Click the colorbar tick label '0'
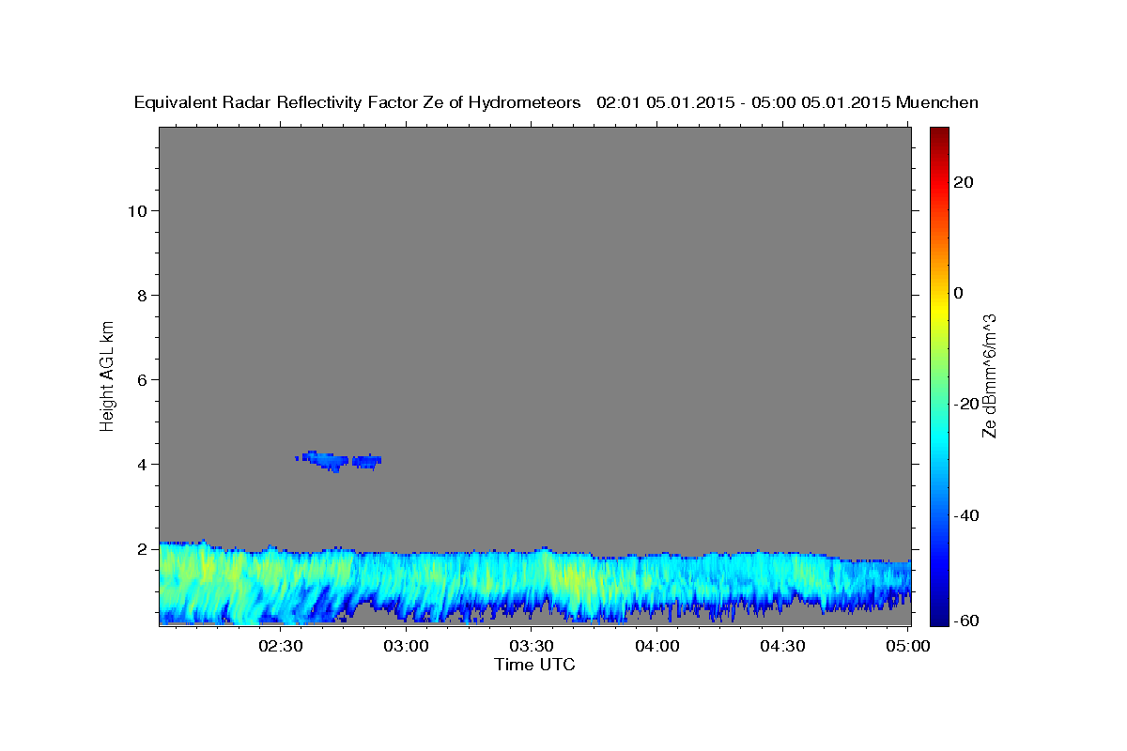This screenshot has height=751, width=1127. click(959, 293)
